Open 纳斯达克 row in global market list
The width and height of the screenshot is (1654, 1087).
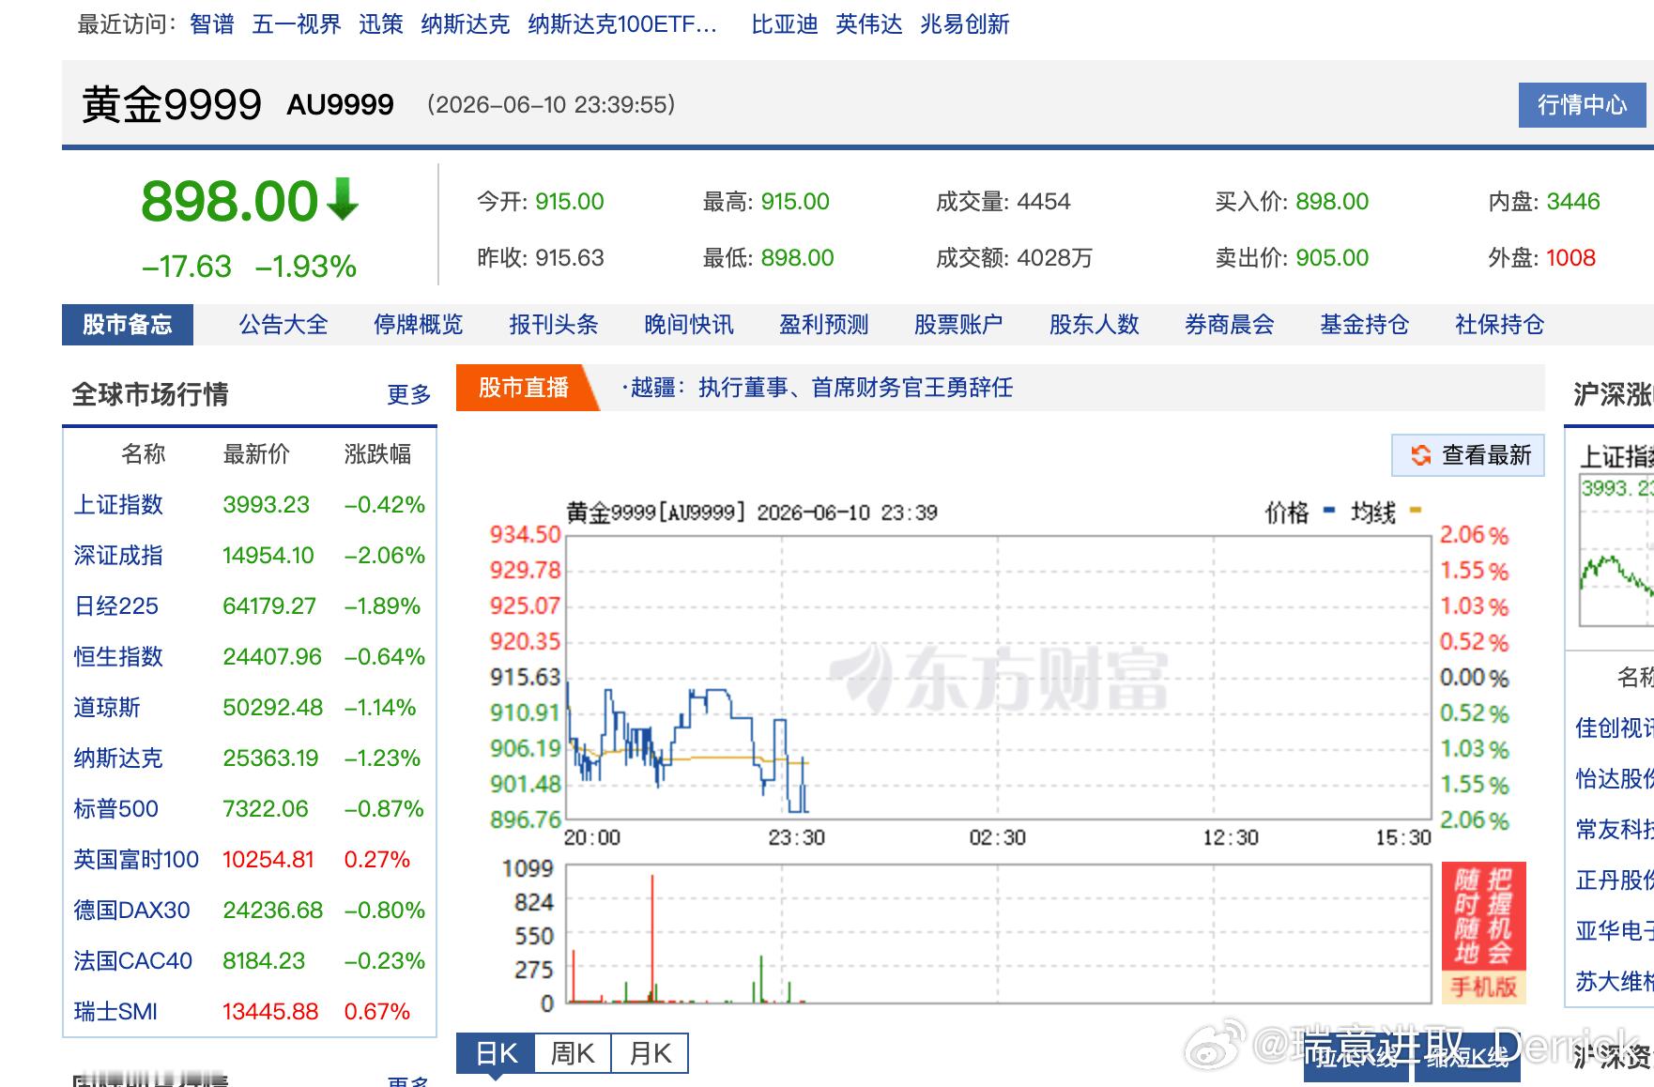118,758
